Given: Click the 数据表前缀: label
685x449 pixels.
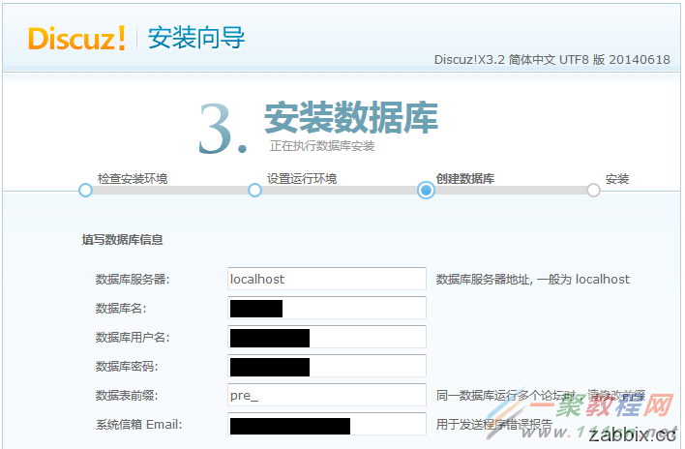Looking at the screenshot, I should point(127,395).
